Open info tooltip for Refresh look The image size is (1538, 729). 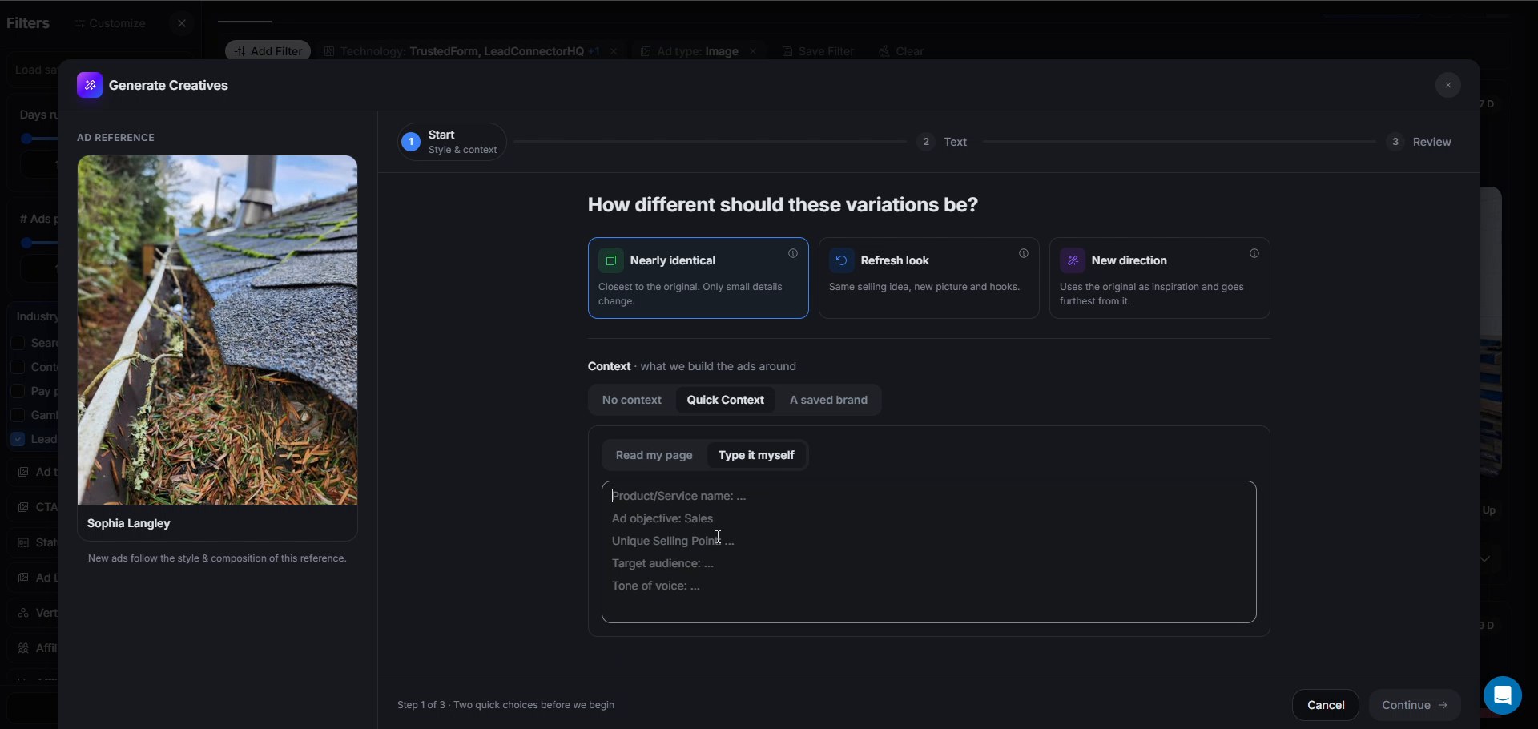tap(1024, 253)
